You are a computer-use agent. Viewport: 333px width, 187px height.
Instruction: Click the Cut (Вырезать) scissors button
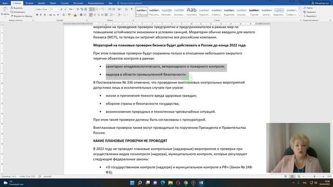pyautogui.click(x=17, y=8)
